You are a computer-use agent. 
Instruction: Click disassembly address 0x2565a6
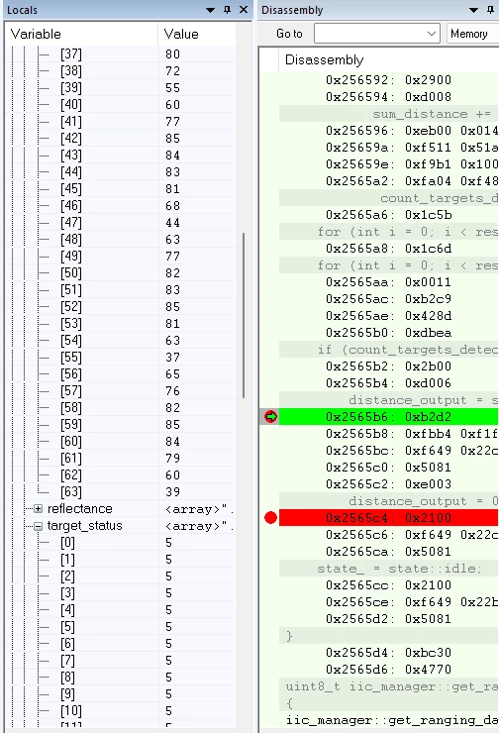(x=359, y=215)
